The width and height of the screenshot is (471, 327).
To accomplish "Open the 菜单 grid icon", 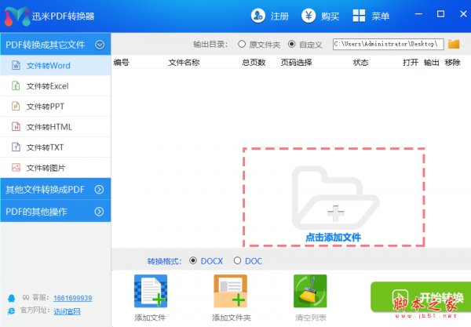I will 359,16.
